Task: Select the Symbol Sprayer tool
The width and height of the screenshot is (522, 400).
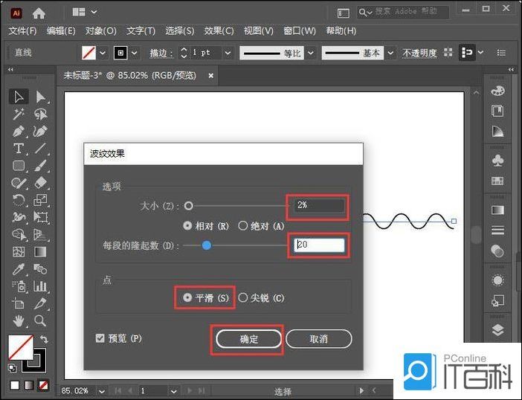Action: pyautogui.click(x=19, y=286)
